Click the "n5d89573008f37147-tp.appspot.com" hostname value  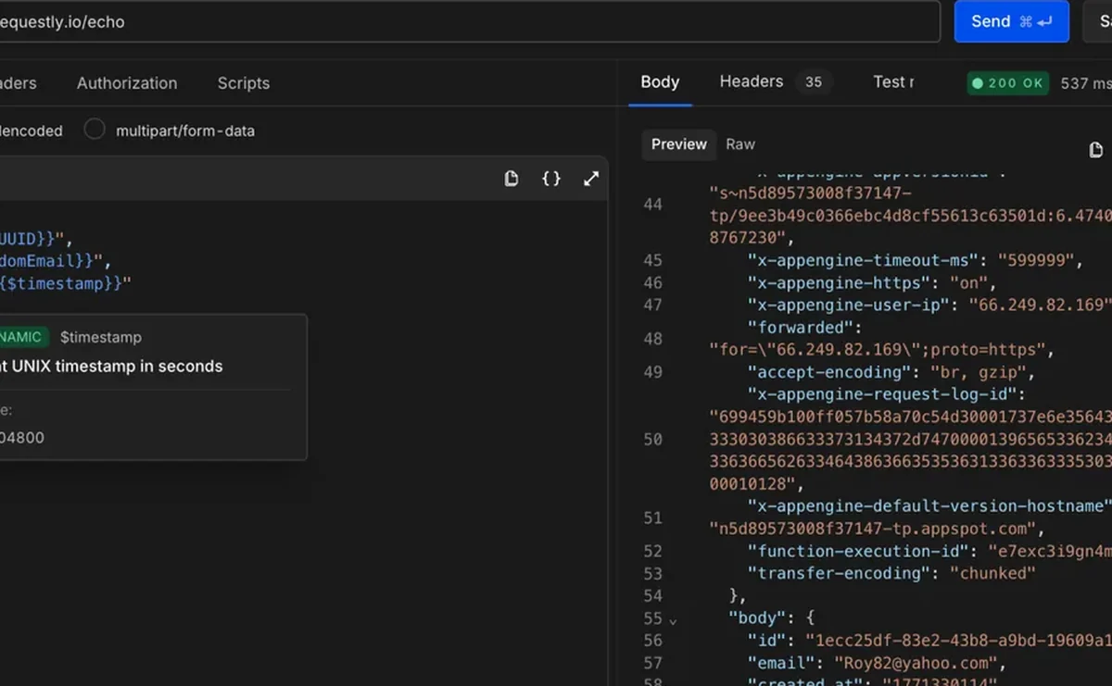click(x=872, y=530)
